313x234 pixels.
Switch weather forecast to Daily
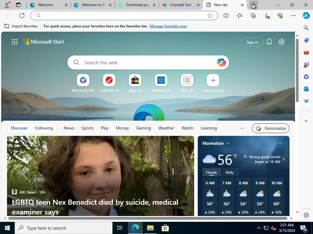pos(229,172)
